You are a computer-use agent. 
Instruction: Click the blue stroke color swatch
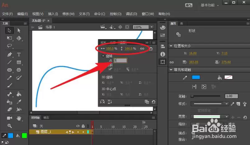(x=196, y=77)
